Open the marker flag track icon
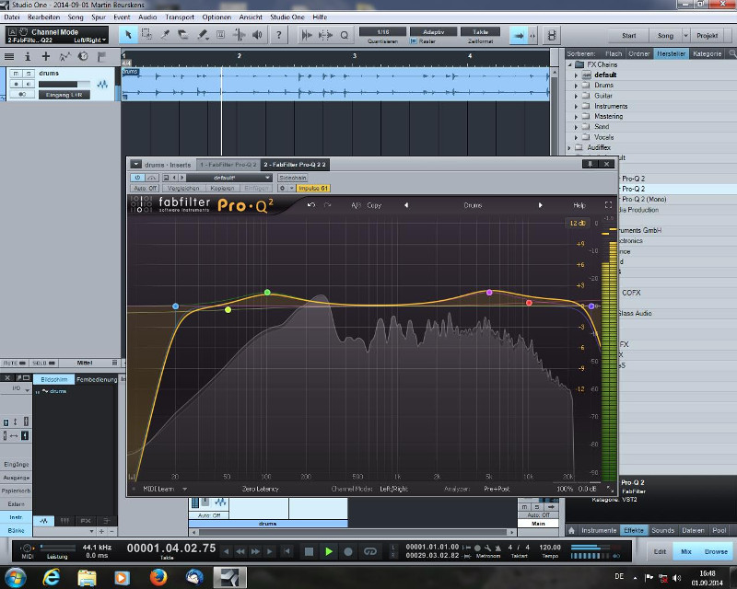The width and height of the screenshot is (737, 589). pos(101,57)
